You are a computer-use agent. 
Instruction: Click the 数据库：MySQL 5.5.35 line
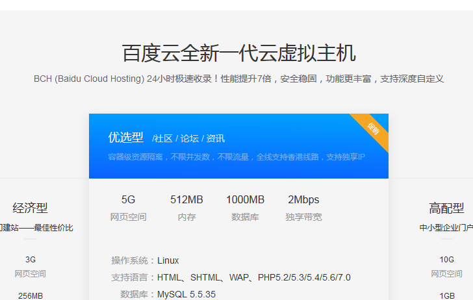(168, 294)
